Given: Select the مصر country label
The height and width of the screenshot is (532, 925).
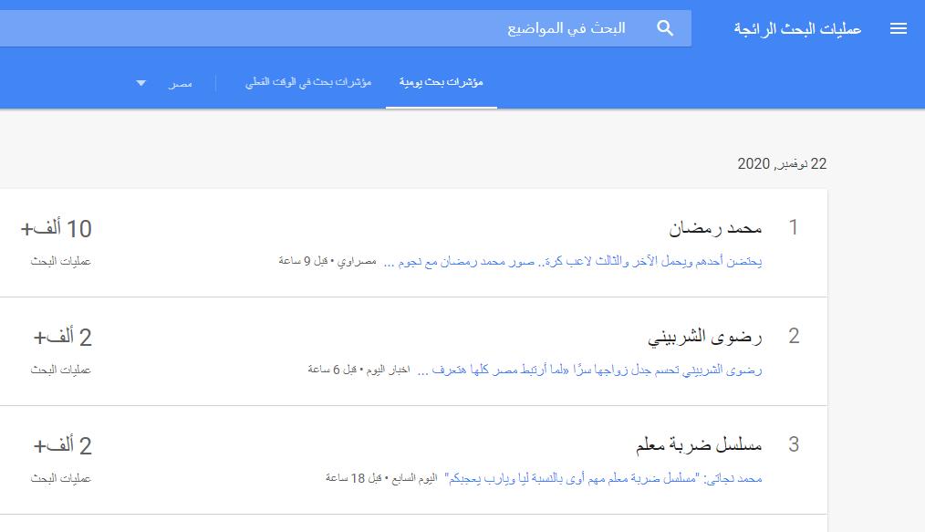Looking at the screenshot, I should (x=180, y=83).
